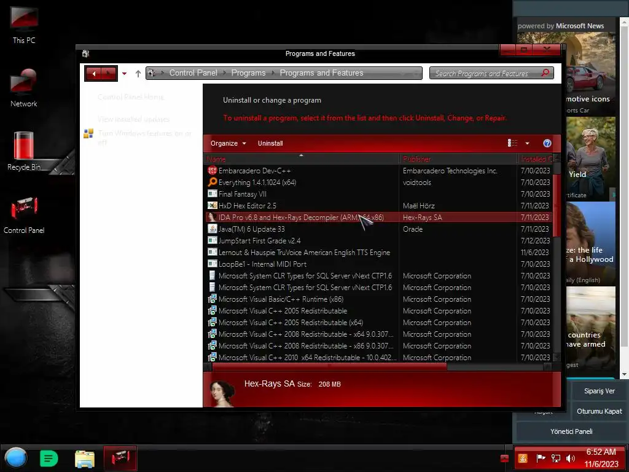629x472 pixels.
Task: Open the green notes app on the taskbar
Action: coord(49,458)
